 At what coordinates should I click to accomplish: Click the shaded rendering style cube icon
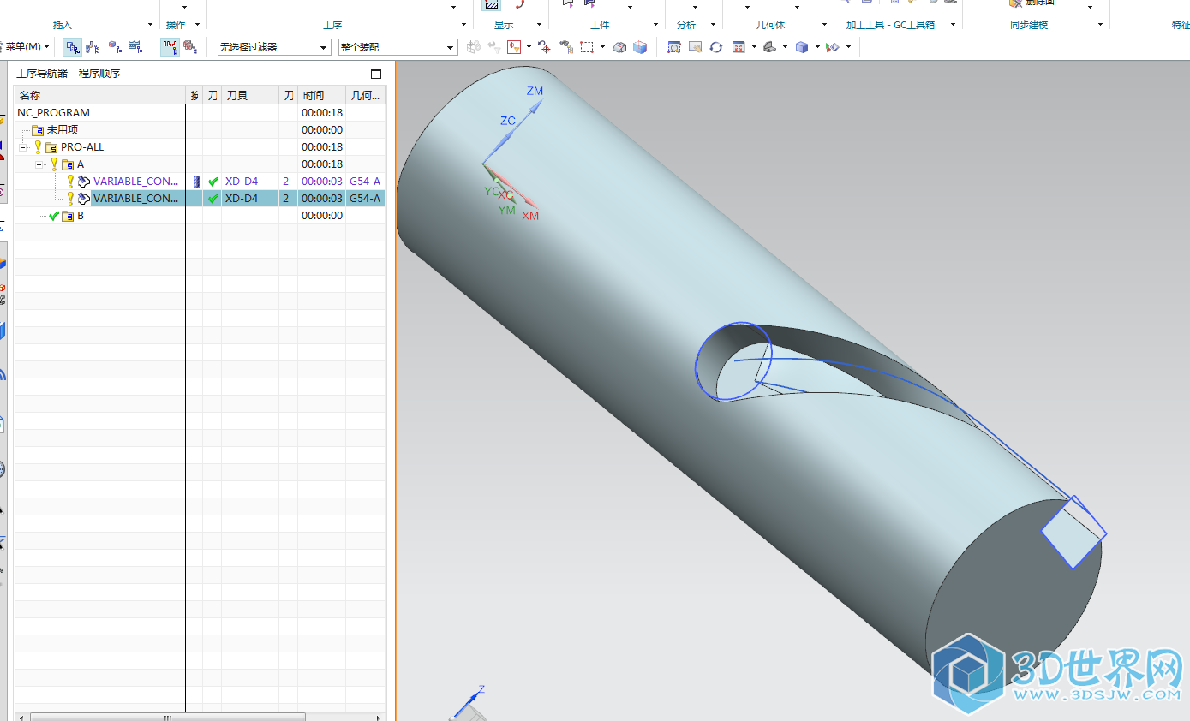point(802,47)
